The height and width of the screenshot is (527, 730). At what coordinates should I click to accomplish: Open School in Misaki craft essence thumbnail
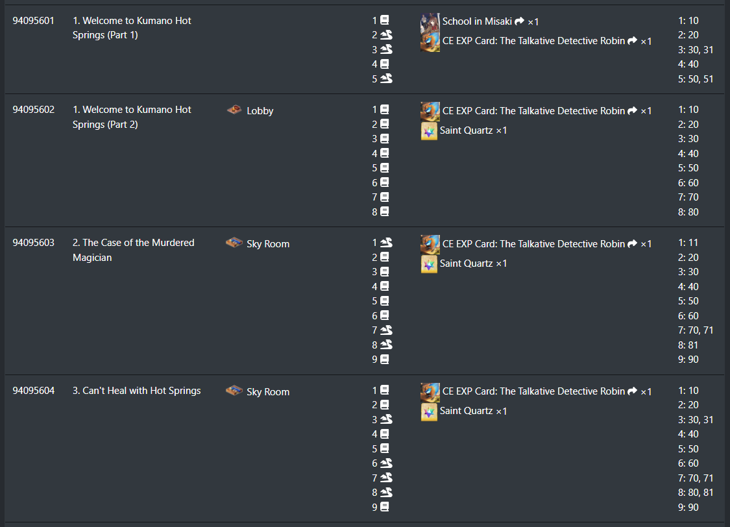[x=430, y=22]
